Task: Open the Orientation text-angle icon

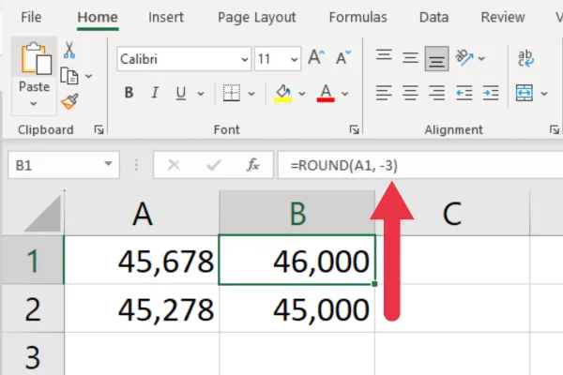Action: [464, 57]
